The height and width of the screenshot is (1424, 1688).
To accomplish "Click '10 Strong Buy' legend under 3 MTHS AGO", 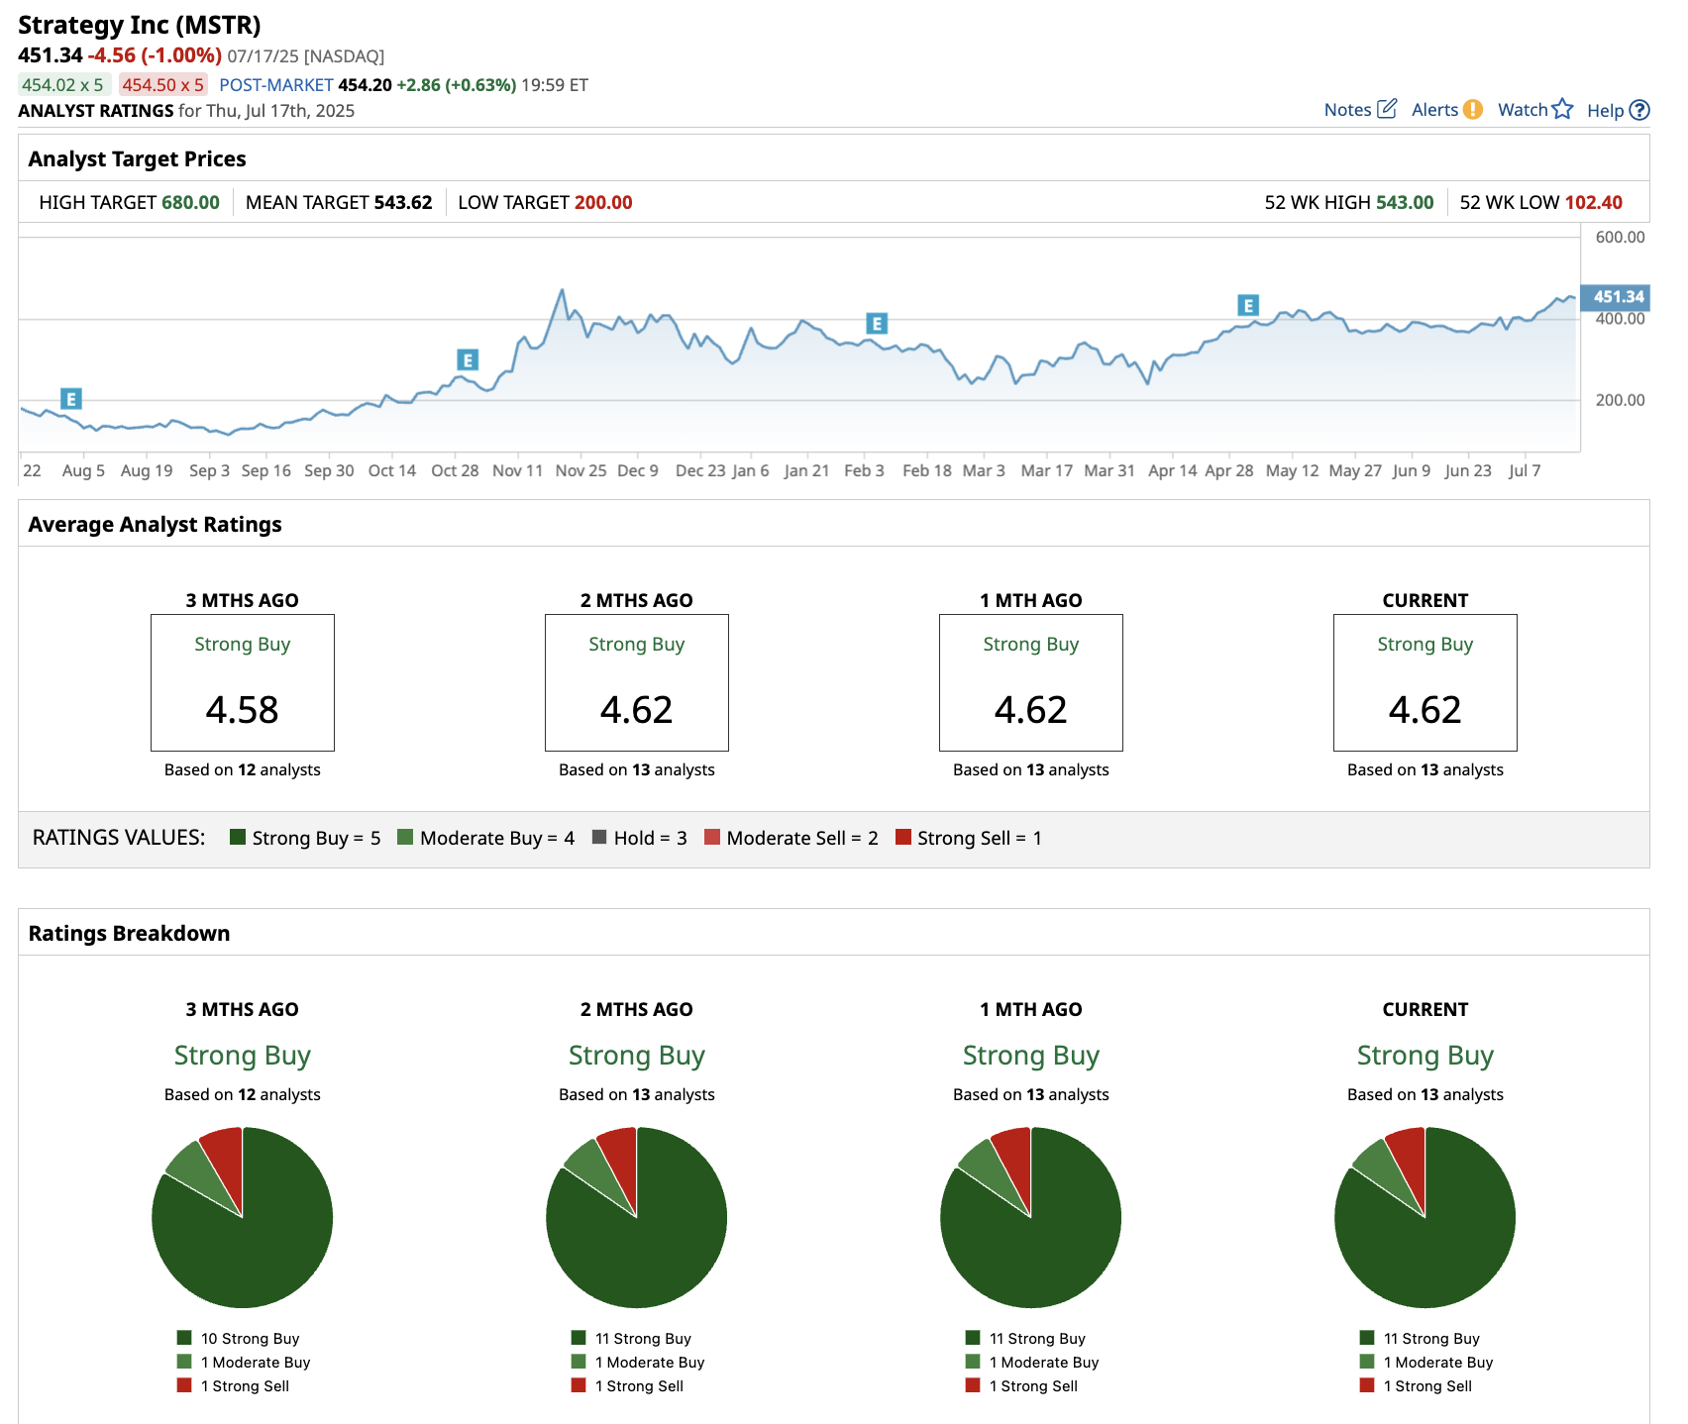I will click(239, 1338).
